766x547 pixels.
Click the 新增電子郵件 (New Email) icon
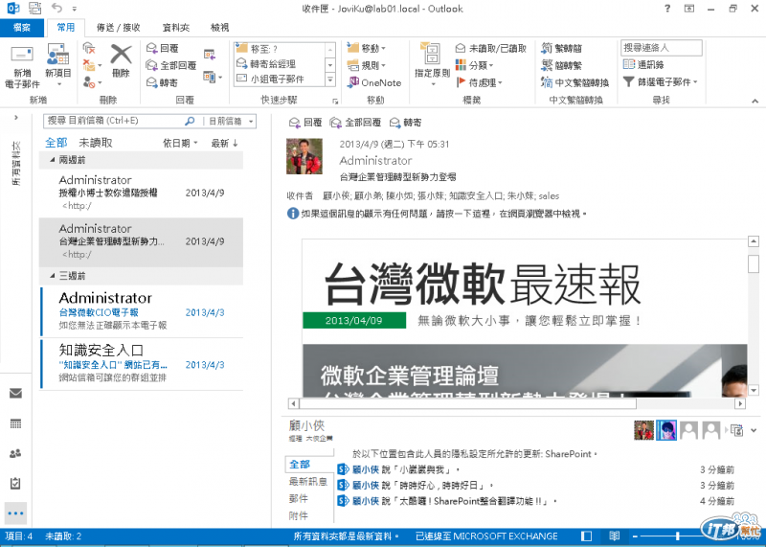click(x=22, y=66)
